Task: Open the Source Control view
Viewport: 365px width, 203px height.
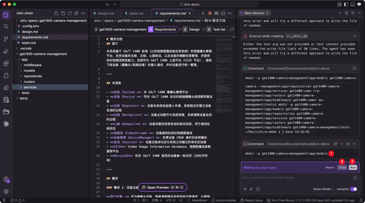Action: pos(6,39)
